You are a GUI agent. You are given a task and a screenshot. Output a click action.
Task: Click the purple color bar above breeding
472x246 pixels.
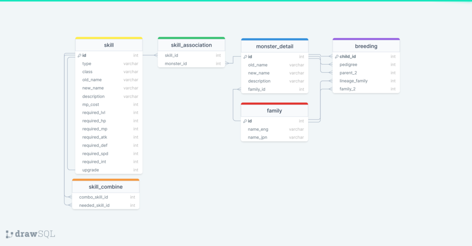pos(366,39)
